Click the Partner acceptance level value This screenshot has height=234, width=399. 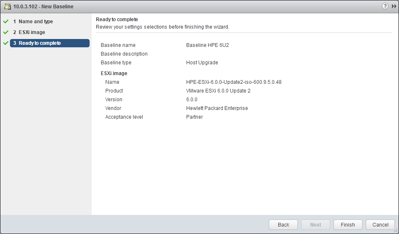click(x=195, y=117)
